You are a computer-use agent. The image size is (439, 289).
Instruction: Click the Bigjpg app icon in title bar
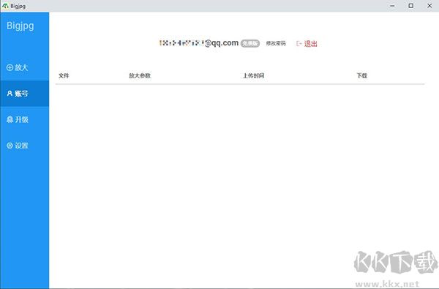(x=5, y=6)
